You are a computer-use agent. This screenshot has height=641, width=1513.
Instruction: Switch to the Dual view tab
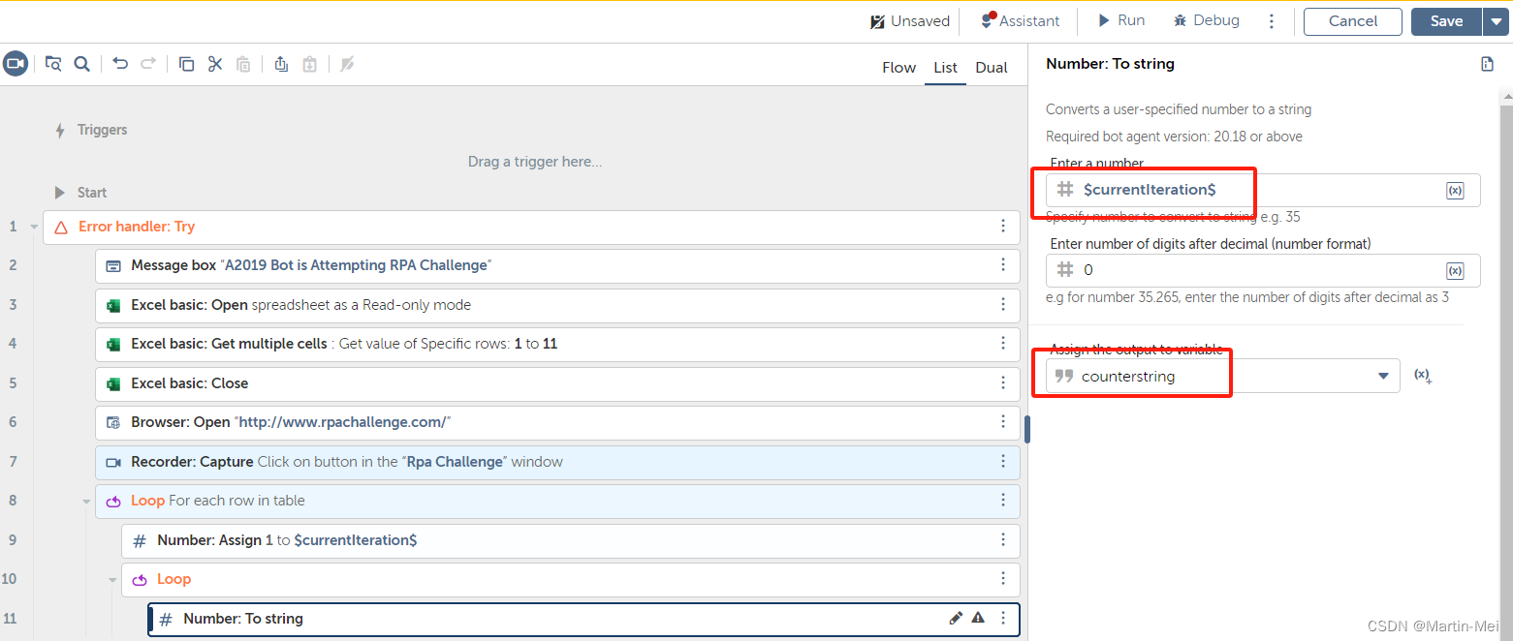(x=991, y=68)
